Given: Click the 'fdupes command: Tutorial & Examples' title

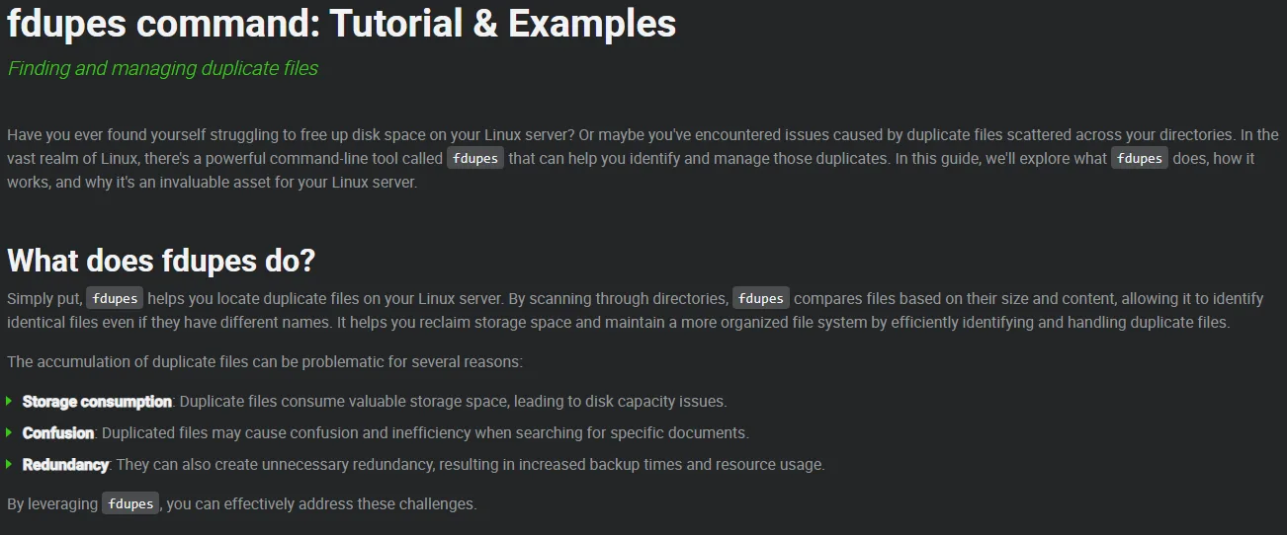Looking at the screenshot, I should coord(342,24).
